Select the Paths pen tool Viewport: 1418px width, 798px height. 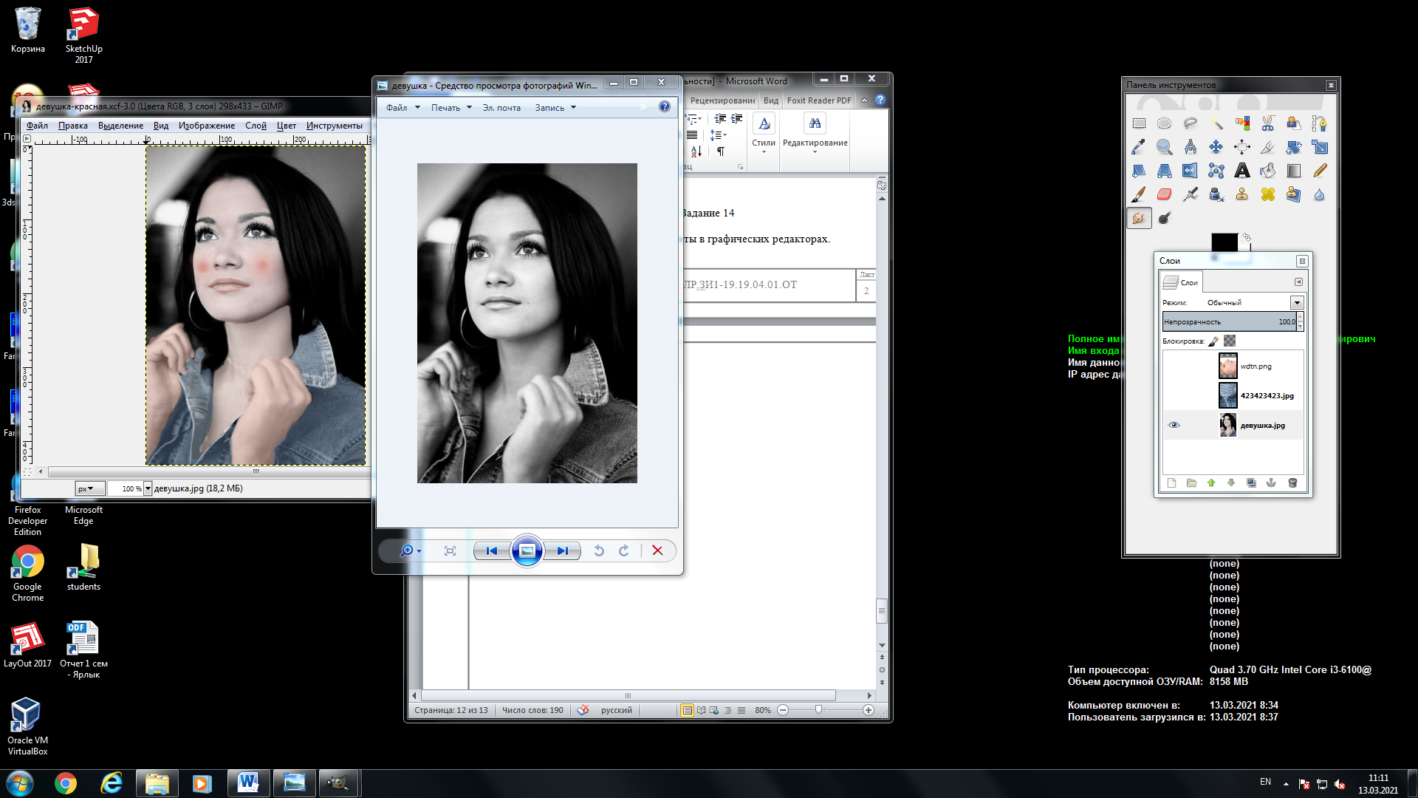[1319, 123]
